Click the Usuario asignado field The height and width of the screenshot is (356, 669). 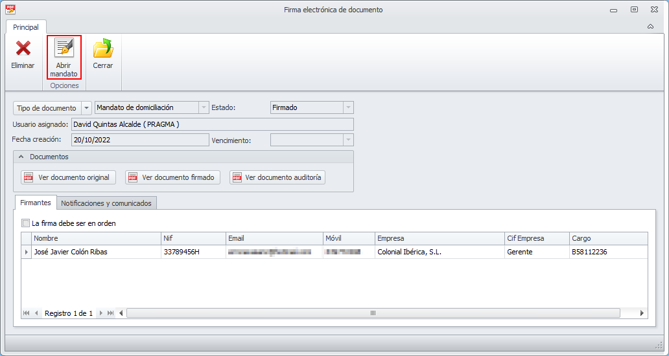coord(213,124)
